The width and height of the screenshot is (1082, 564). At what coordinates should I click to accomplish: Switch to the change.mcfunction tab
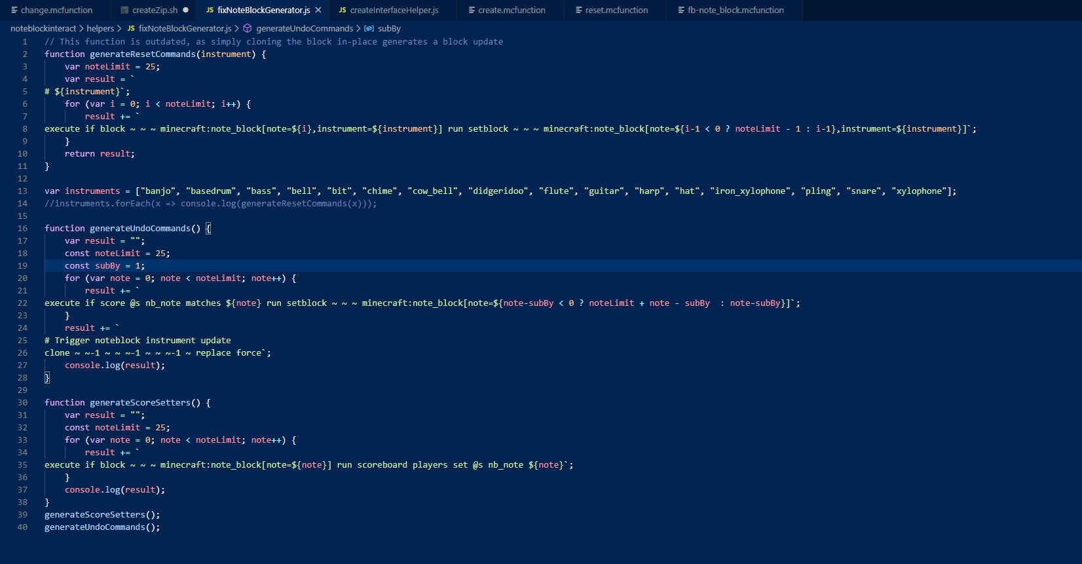point(56,10)
